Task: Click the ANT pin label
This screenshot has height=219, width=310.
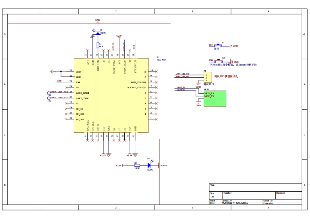Action: (x=88, y=62)
